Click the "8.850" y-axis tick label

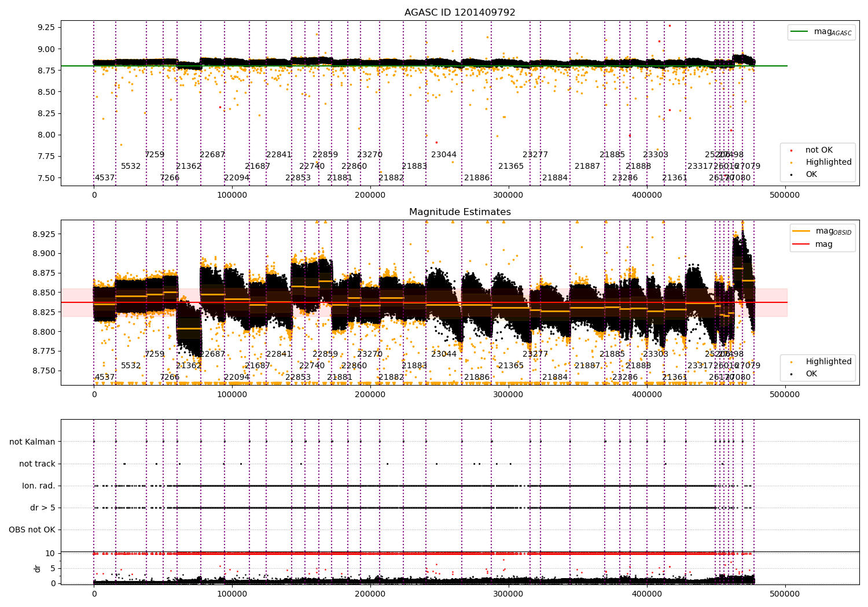coord(43,293)
